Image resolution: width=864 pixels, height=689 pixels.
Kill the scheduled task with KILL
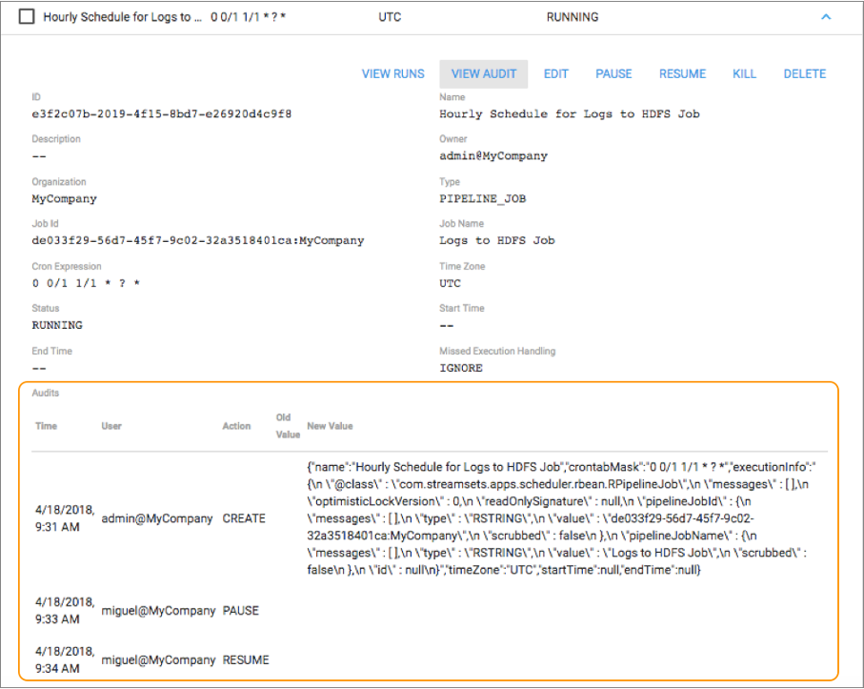point(745,73)
